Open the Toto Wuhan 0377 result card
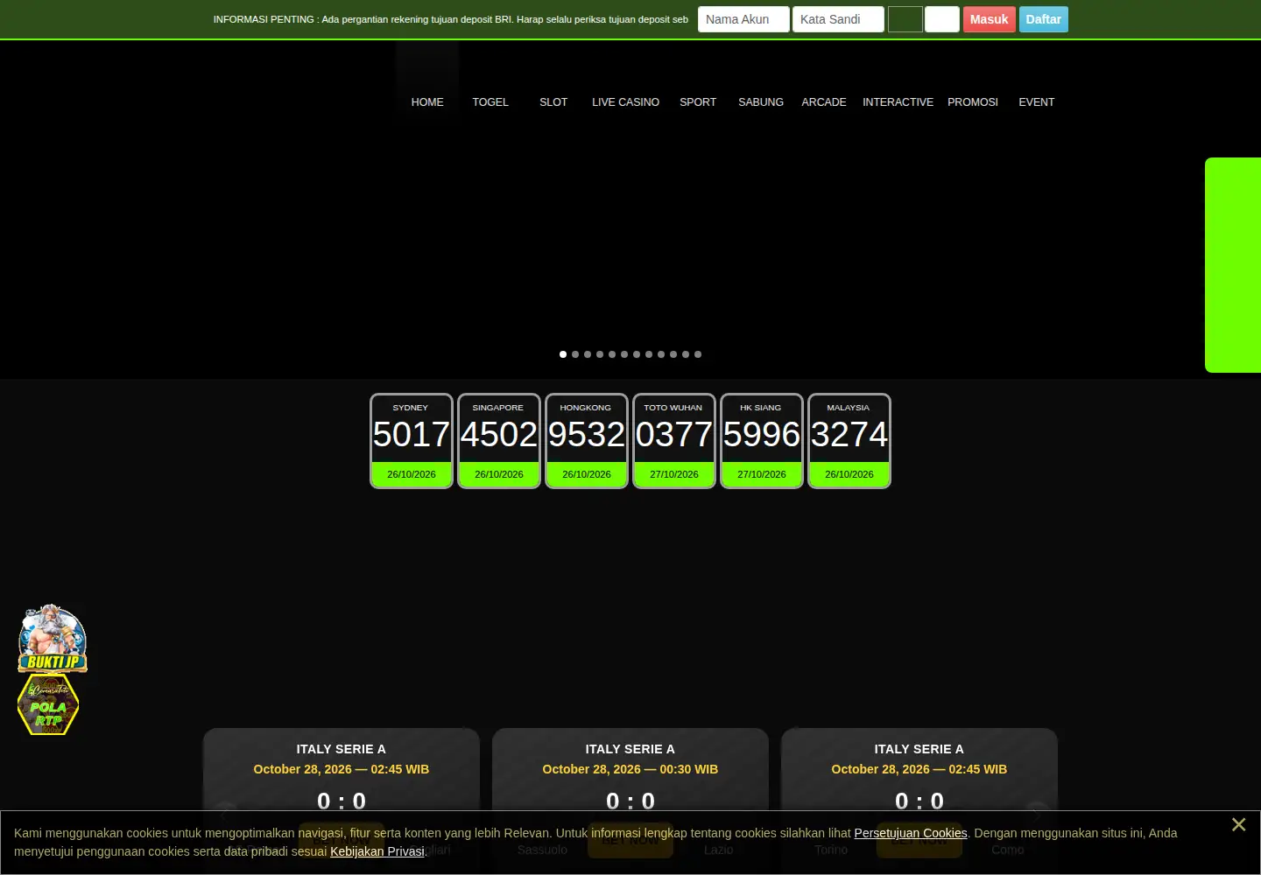This screenshot has height=875, width=1261. coord(674,441)
